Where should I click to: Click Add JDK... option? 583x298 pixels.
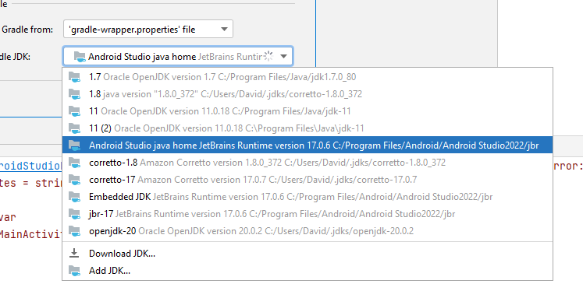pos(307,271)
